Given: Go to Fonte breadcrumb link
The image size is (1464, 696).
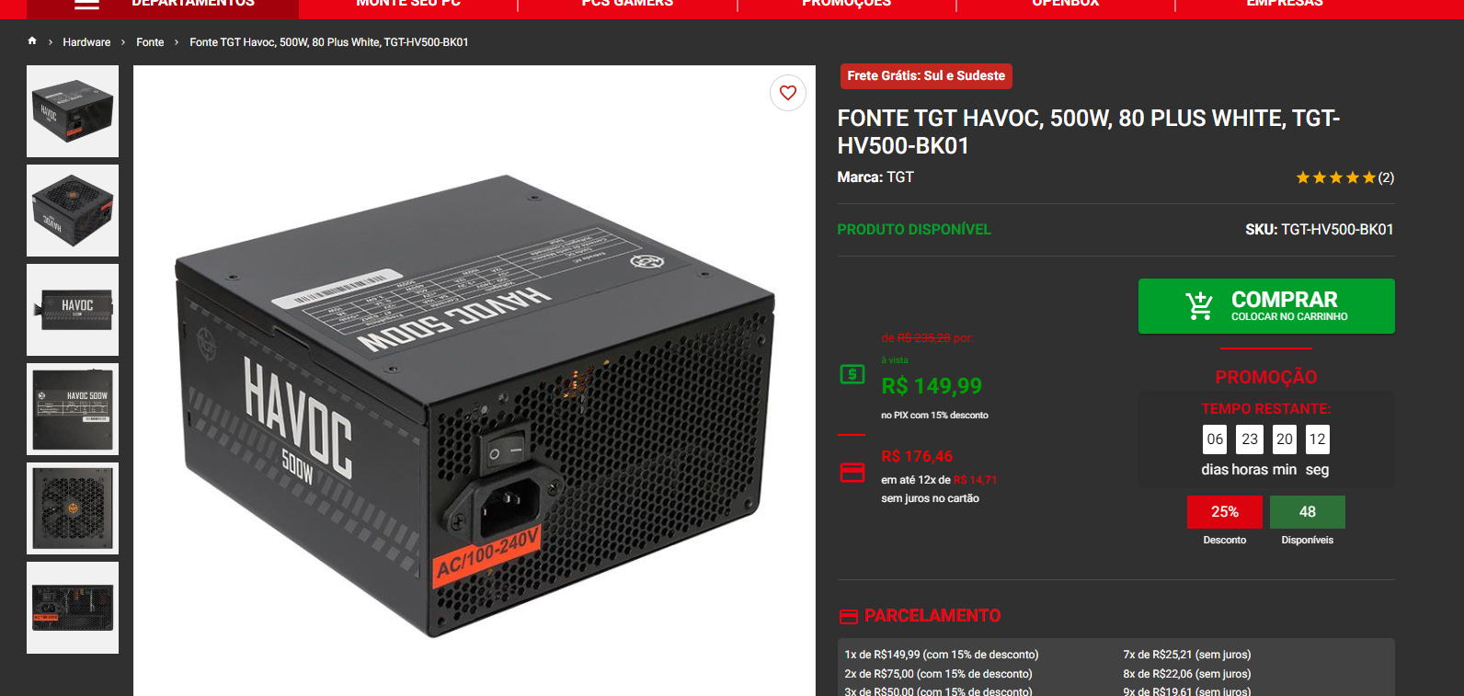Looking at the screenshot, I should click(x=150, y=42).
